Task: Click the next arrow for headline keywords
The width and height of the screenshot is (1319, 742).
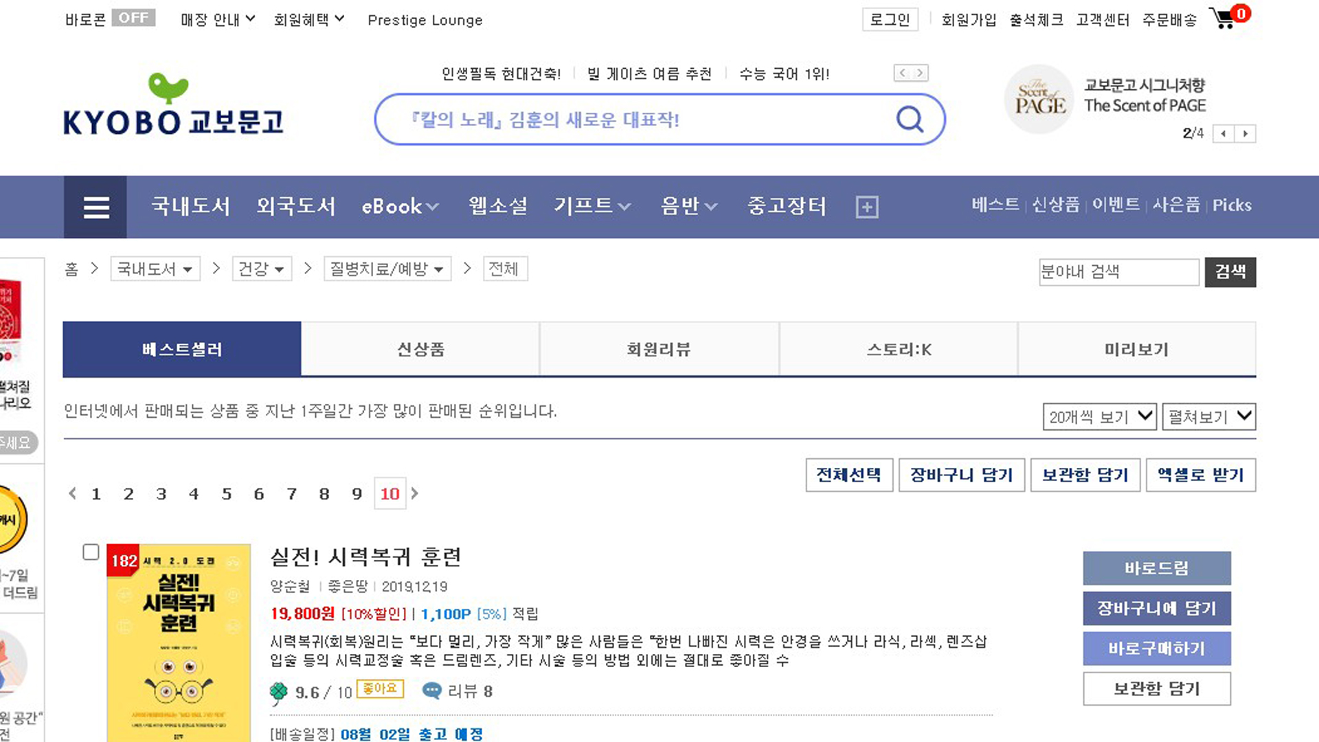Action: point(920,73)
